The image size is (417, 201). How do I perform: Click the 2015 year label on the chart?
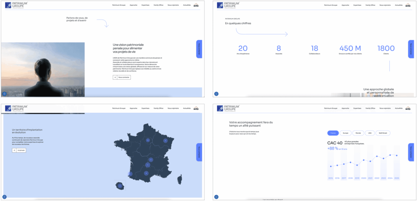(331, 178)
